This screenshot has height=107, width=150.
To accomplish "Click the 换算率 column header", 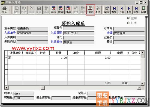I will (x=29, y=53).
